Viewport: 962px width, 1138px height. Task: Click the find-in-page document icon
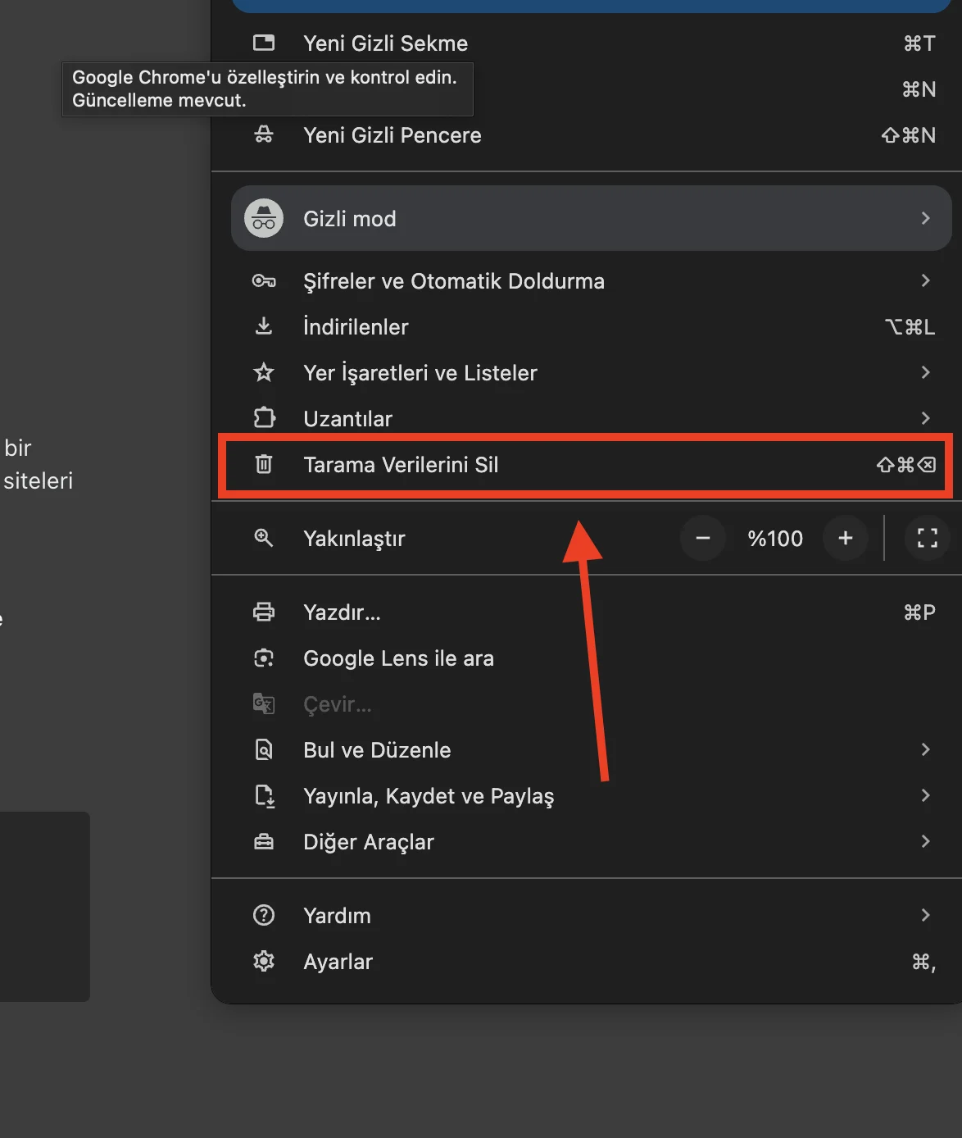tap(264, 749)
